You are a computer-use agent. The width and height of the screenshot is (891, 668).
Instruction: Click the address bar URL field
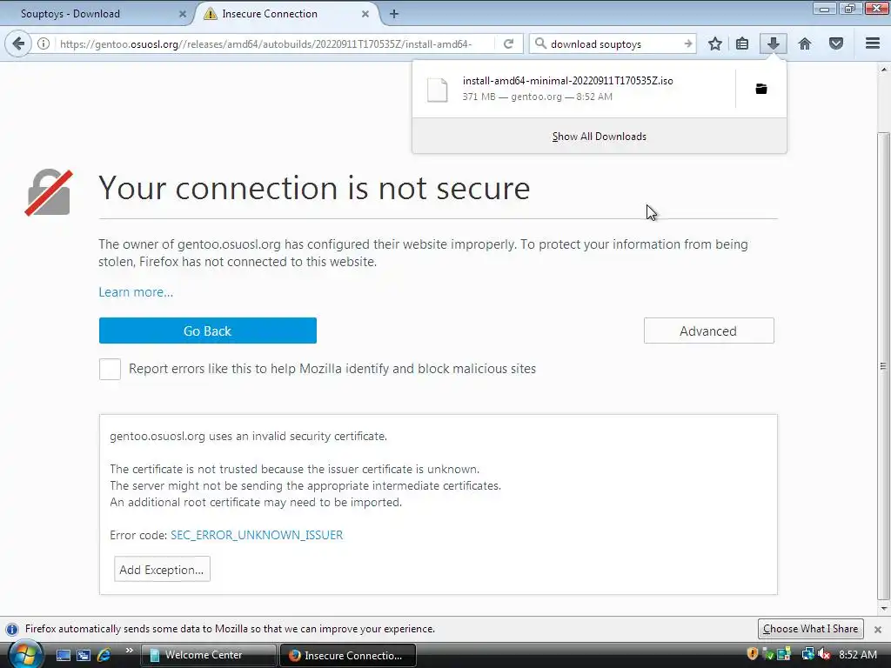pos(272,43)
